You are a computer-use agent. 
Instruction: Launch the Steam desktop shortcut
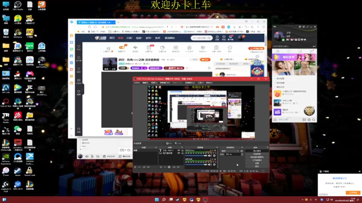tap(18, 172)
